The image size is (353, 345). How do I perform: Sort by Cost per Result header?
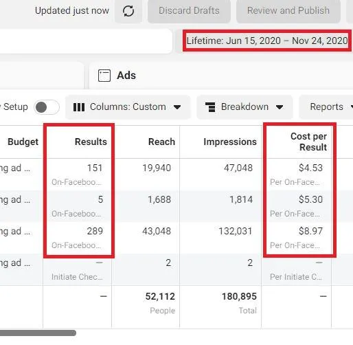pyautogui.click(x=308, y=142)
